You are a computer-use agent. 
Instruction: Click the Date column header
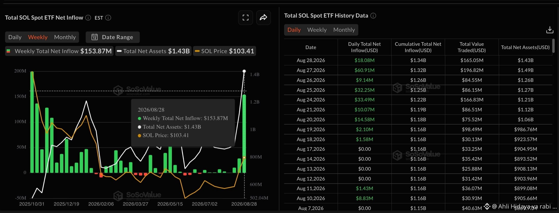311,47
